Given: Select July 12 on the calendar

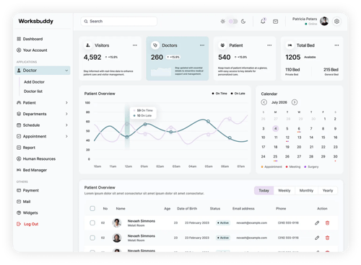Looking at the screenshot, I should [x=287, y=138].
